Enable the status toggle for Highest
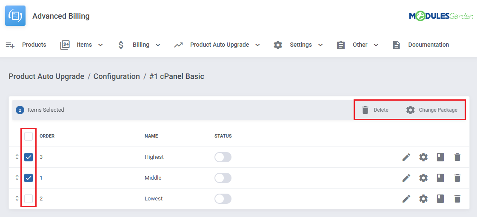The width and height of the screenshot is (477, 217). click(x=223, y=157)
